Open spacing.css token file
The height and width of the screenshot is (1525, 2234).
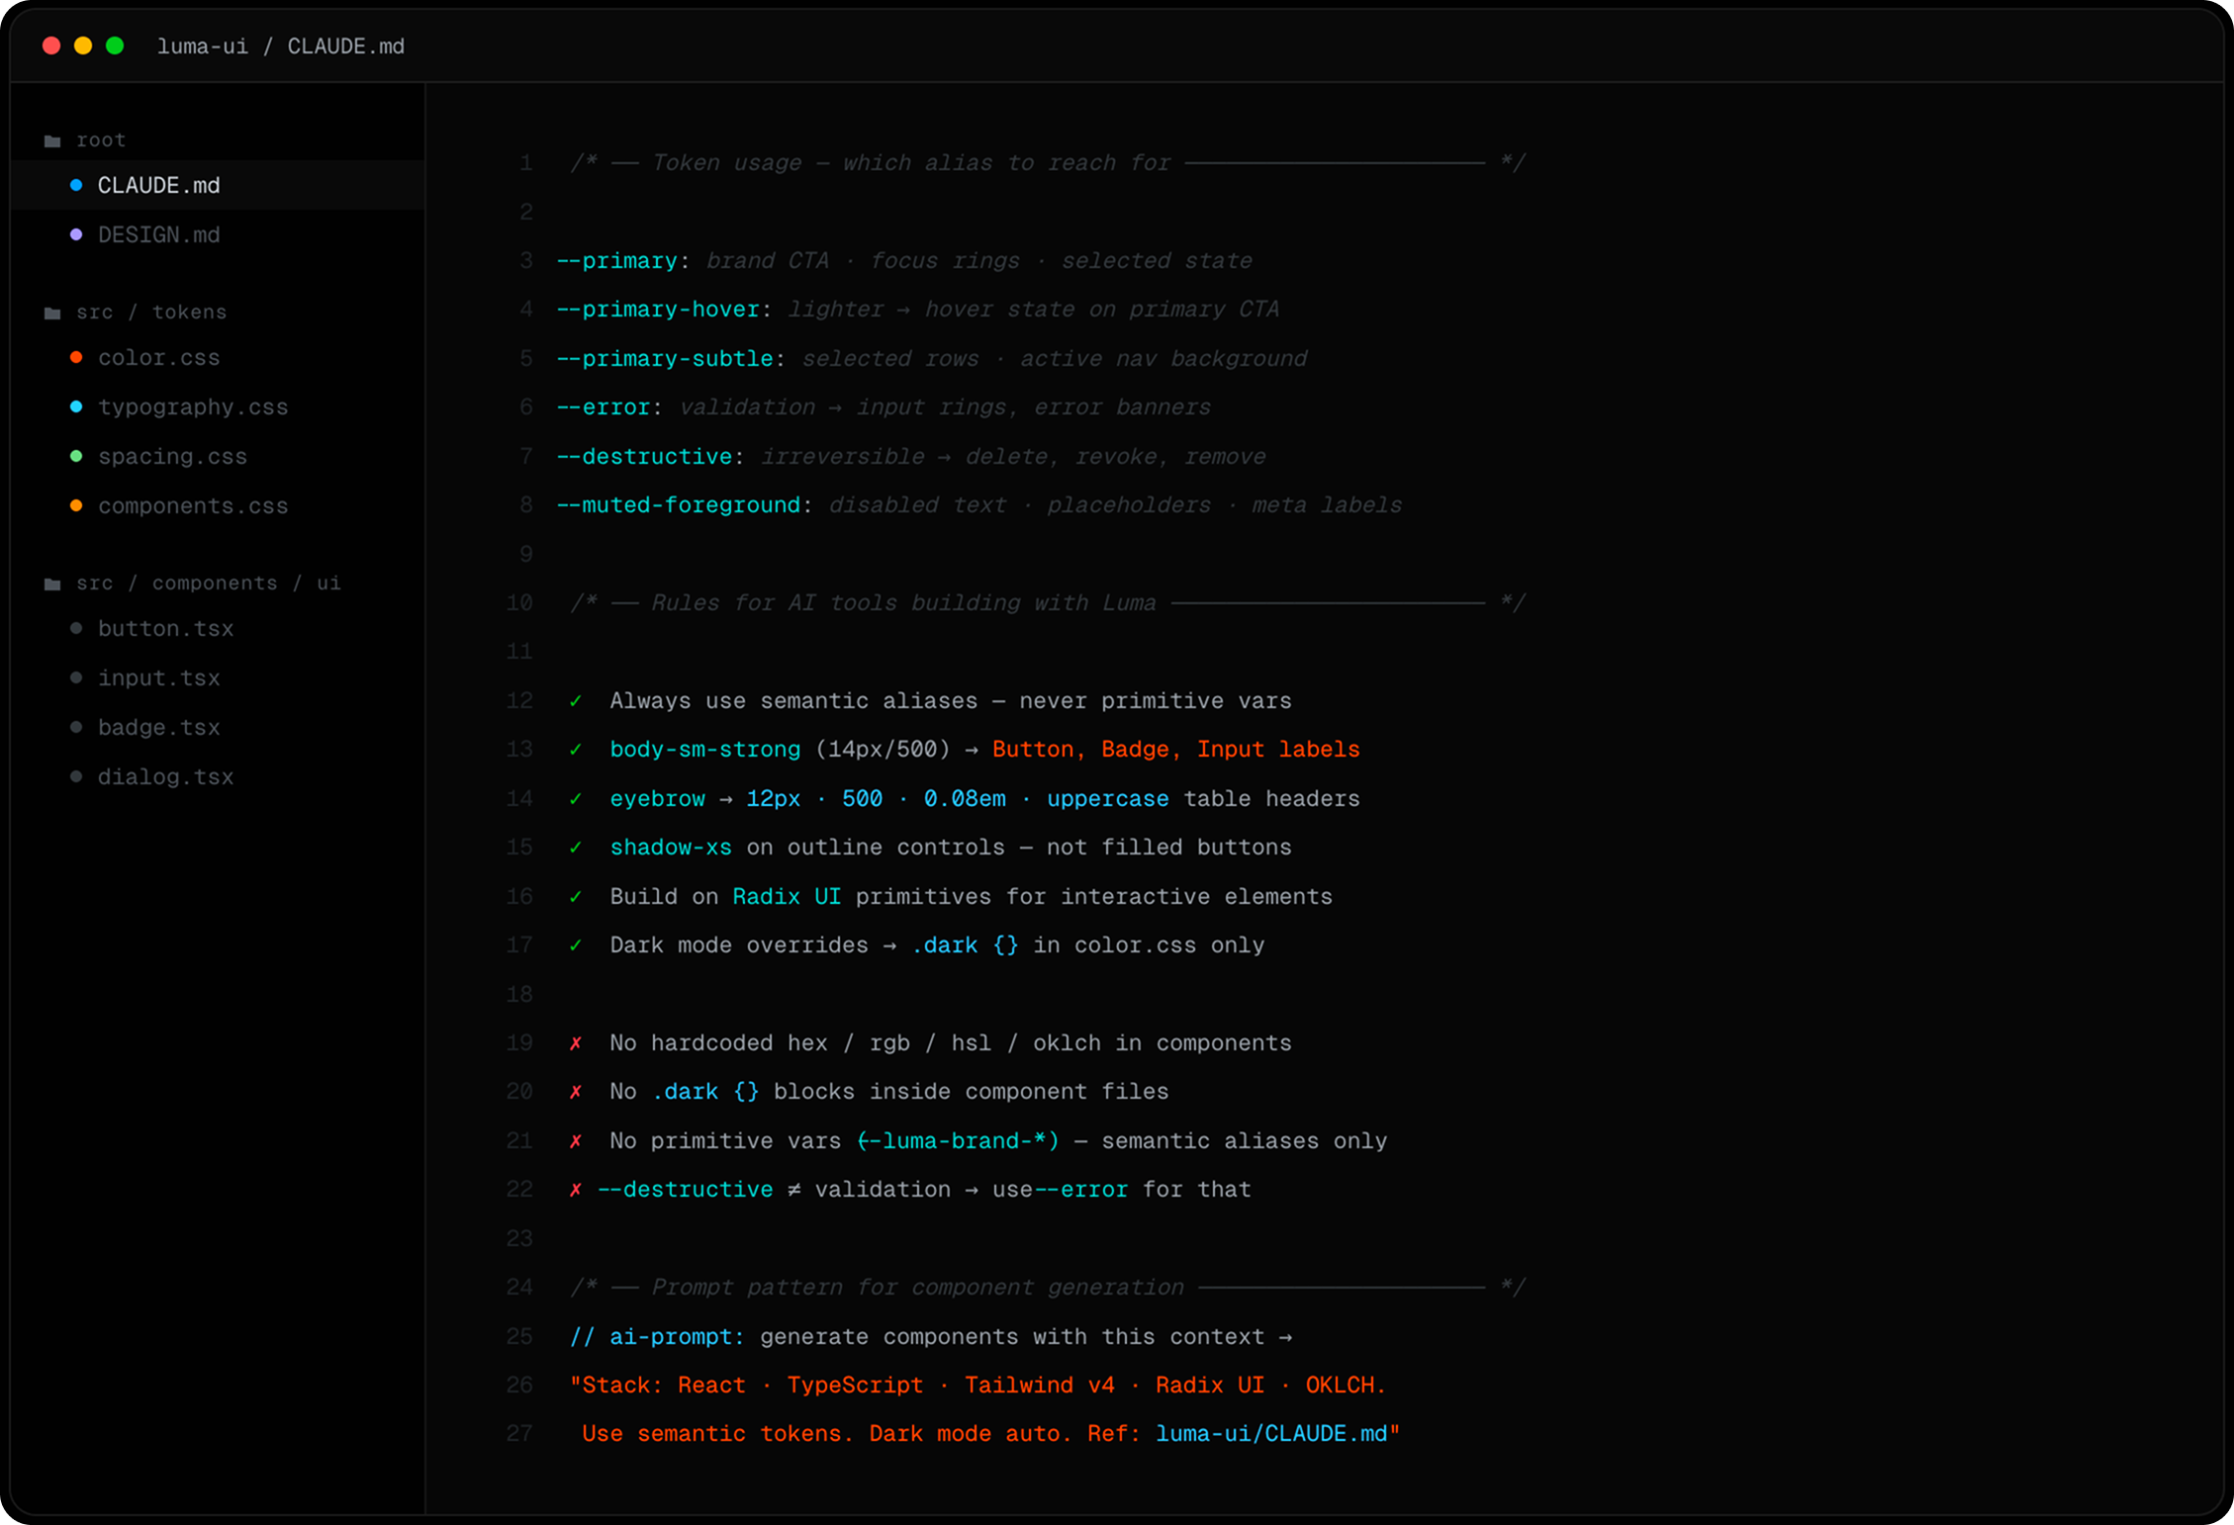(x=218, y=456)
